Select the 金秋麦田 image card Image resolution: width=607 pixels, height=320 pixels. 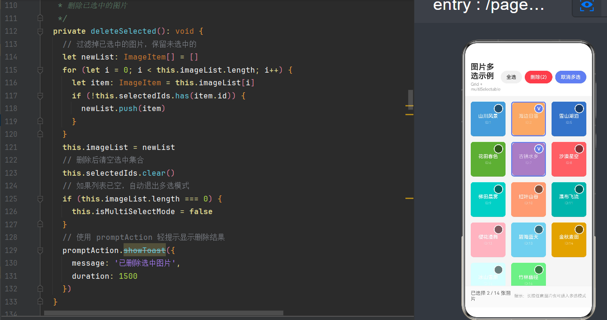[x=569, y=240]
